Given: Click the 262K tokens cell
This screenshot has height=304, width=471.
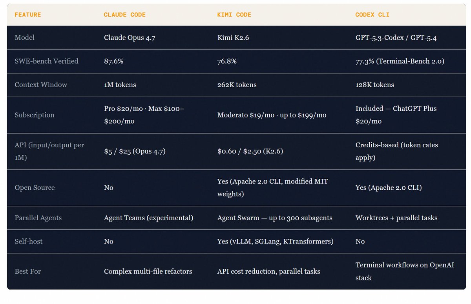Looking at the screenshot, I should click(237, 85).
